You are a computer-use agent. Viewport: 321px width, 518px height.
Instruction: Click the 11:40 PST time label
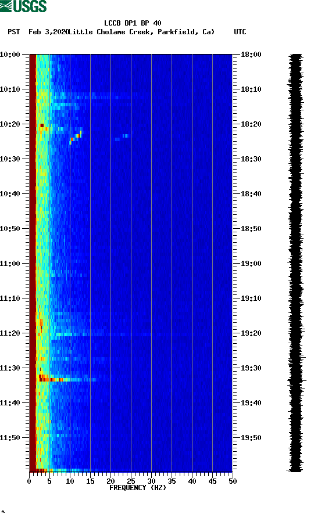click(10, 402)
